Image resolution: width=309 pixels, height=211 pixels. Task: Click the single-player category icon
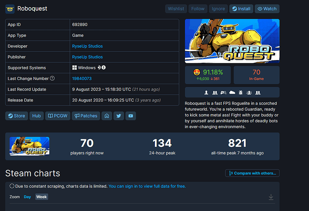pyautogui.click(x=206, y=92)
